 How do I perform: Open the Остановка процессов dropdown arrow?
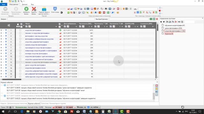point(9,14)
